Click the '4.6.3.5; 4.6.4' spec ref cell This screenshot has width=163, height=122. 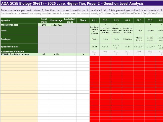[116, 47]
